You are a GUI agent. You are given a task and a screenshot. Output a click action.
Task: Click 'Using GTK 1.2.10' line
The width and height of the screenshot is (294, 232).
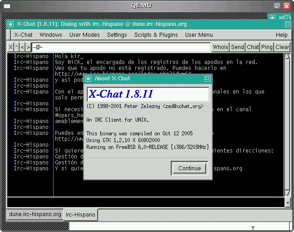click(123, 140)
